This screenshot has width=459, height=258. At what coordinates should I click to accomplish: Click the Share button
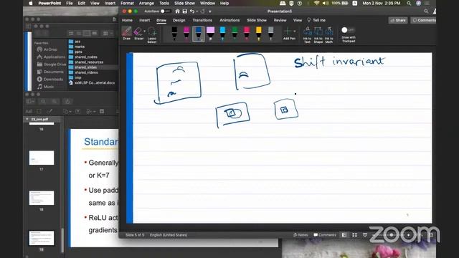click(398, 20)
